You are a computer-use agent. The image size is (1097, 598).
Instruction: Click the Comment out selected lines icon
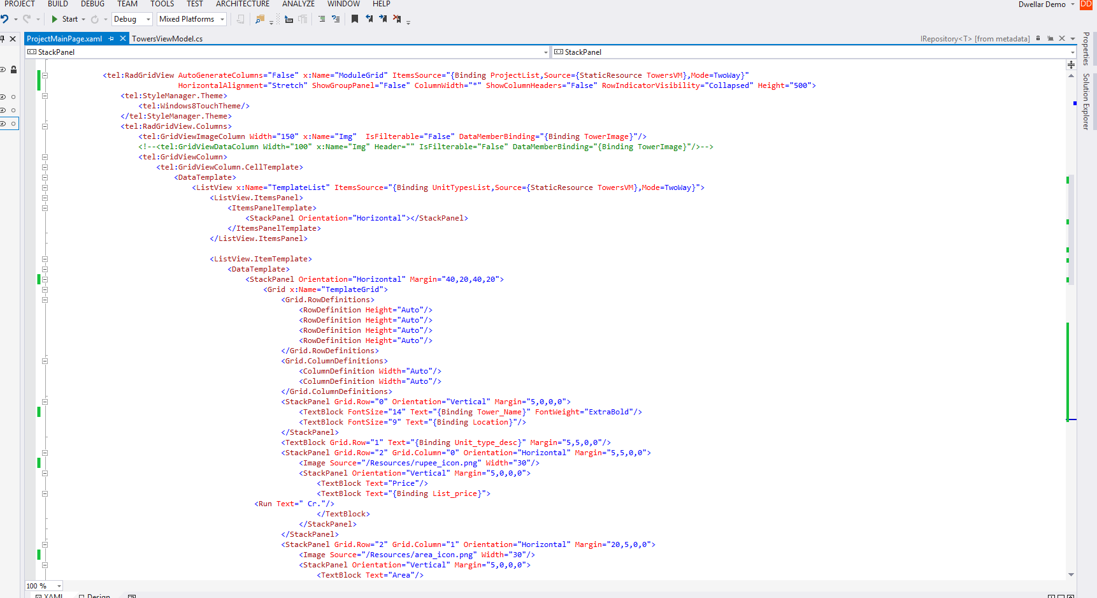point(321,19)
